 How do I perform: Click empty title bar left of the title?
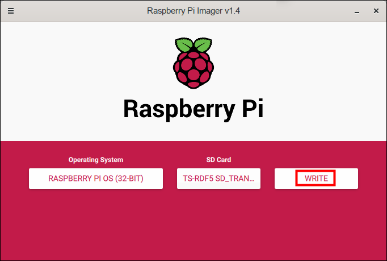74,10
